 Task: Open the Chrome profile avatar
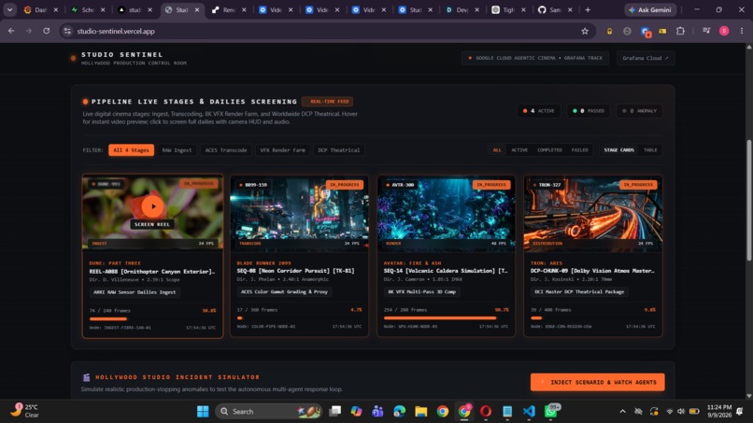pos(724,31)
